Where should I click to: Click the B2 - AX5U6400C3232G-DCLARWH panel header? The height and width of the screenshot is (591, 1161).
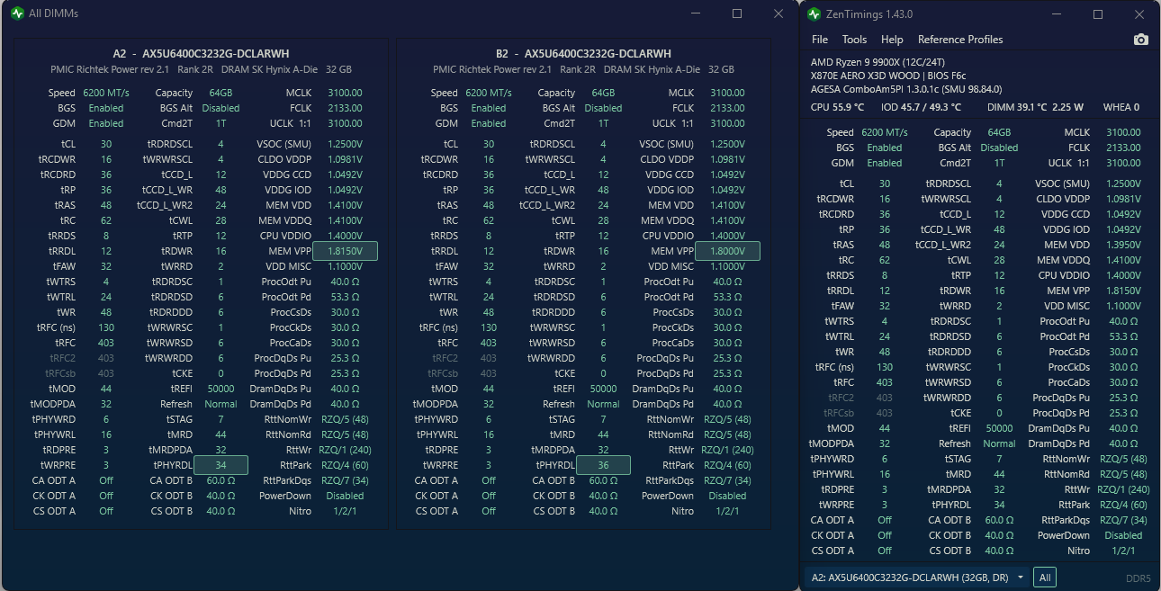[583, 54]
